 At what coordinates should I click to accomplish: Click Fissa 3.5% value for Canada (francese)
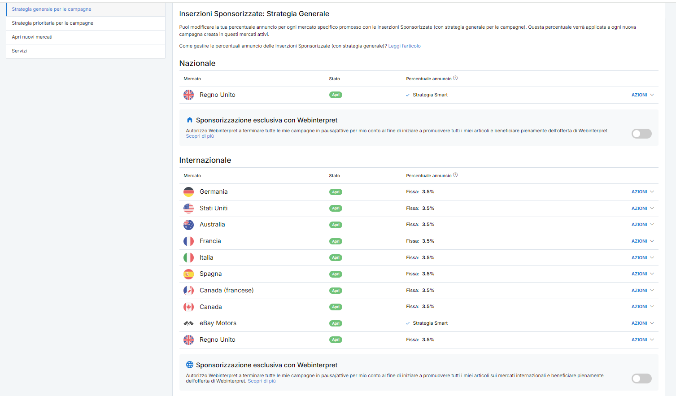[420, 291]
